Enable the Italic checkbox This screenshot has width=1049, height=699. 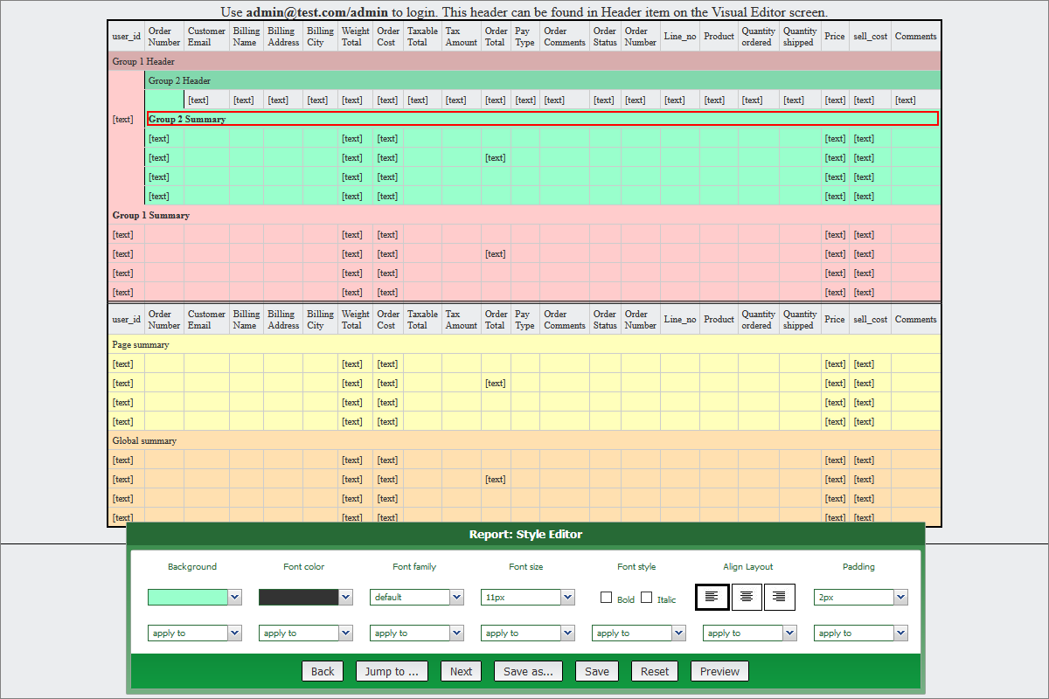pos(647,598)
